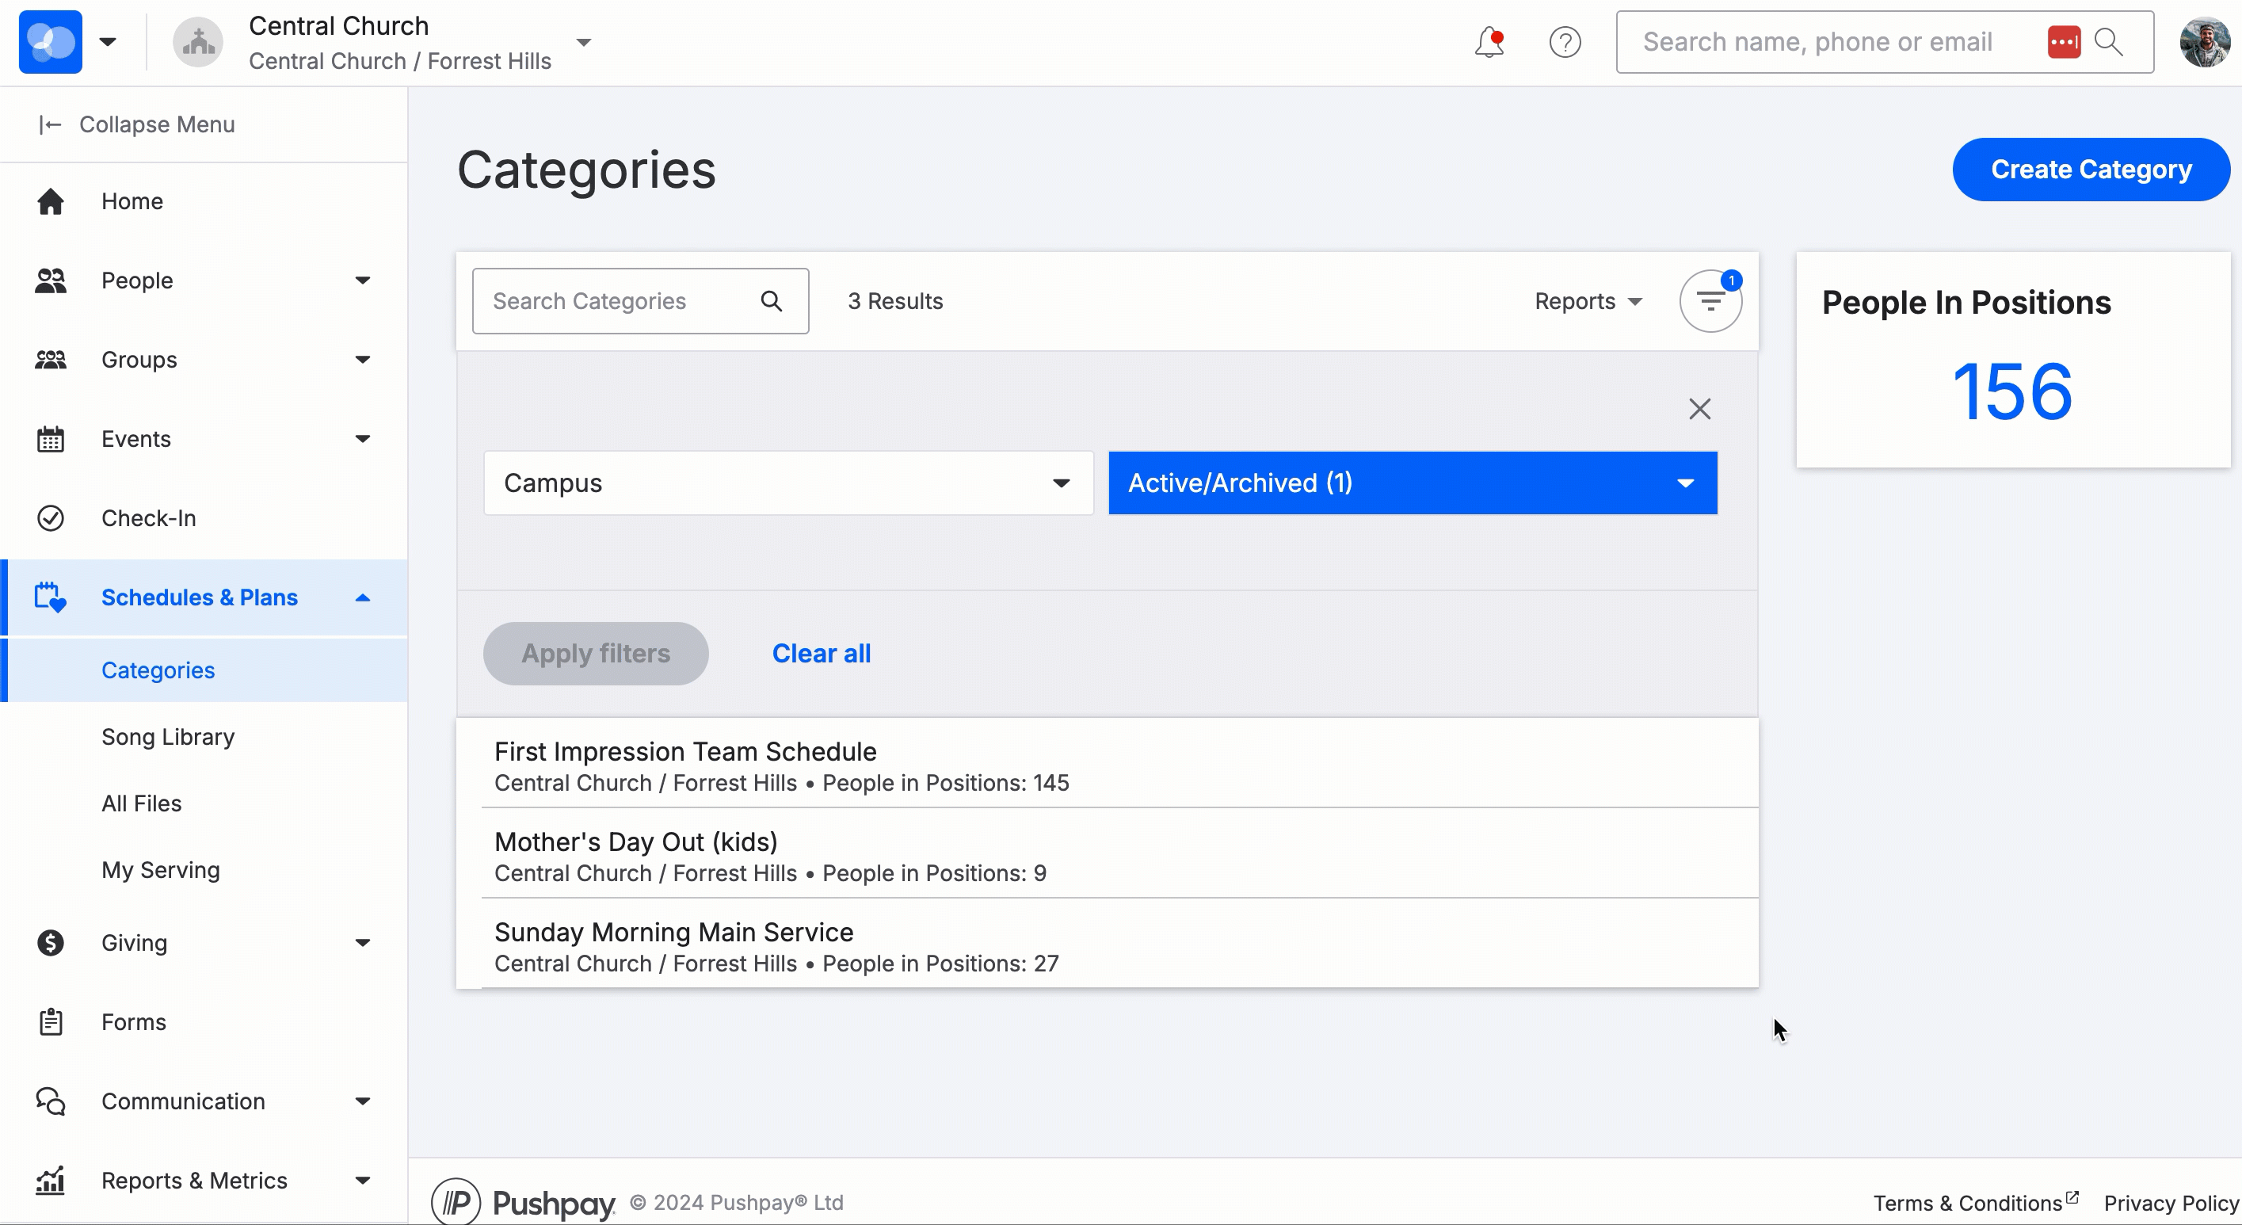
Task: Expand the Communication menu arrow
Action: point(363,1101)
